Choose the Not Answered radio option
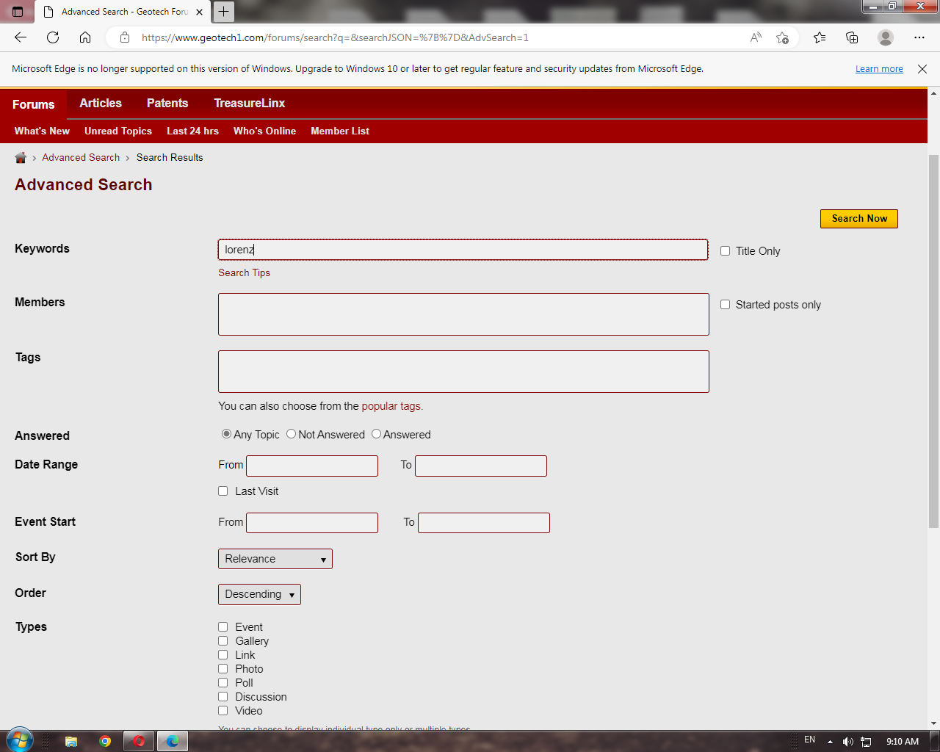This screenshot has width=940, height=752. [292, 434]
